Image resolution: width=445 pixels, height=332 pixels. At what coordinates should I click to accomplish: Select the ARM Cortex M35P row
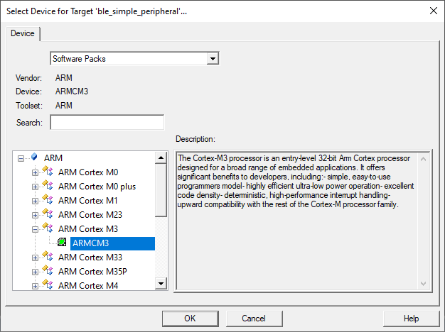(x=92, y=272)
